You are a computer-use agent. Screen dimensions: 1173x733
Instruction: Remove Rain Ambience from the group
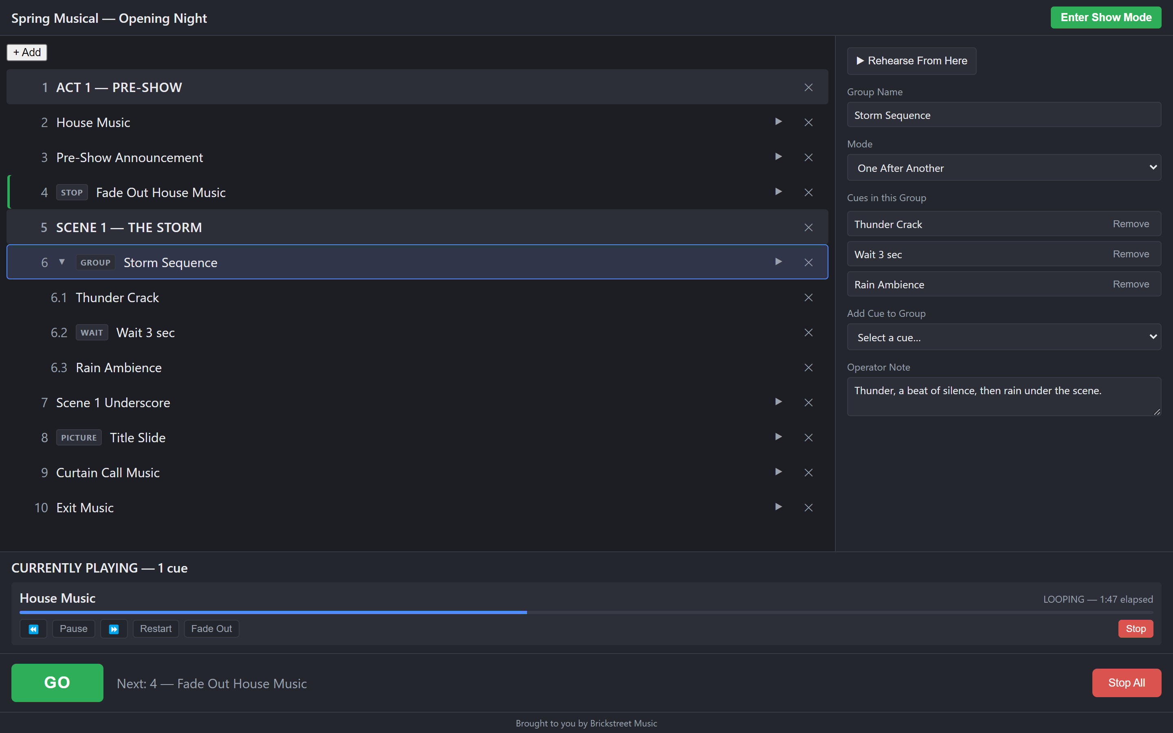point(1130,284)
